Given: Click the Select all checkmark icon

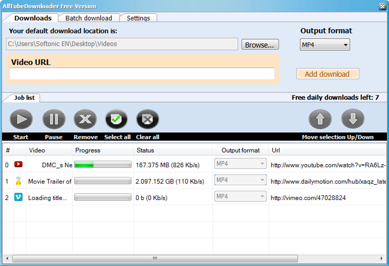Looking at the screenshot, I should click(116, 119).
